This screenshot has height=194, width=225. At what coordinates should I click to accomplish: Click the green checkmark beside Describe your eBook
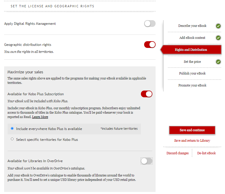218,26
